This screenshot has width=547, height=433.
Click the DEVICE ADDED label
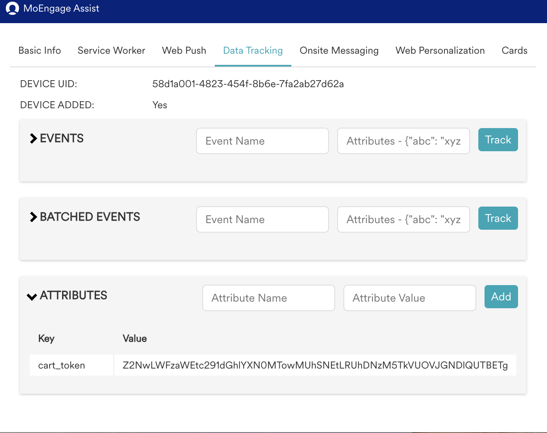click(57, 105)
